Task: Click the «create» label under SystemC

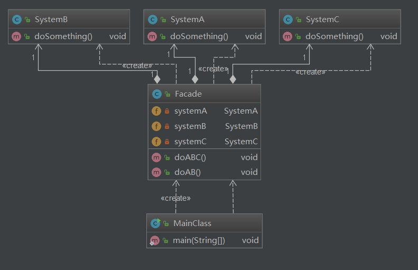Action: (x=310, y=72)
